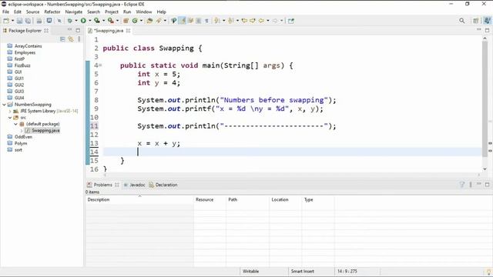Screen dimensions: 493x277
Task: Toggle Link with Editor in Package Explorer
Action: [71, 39]
